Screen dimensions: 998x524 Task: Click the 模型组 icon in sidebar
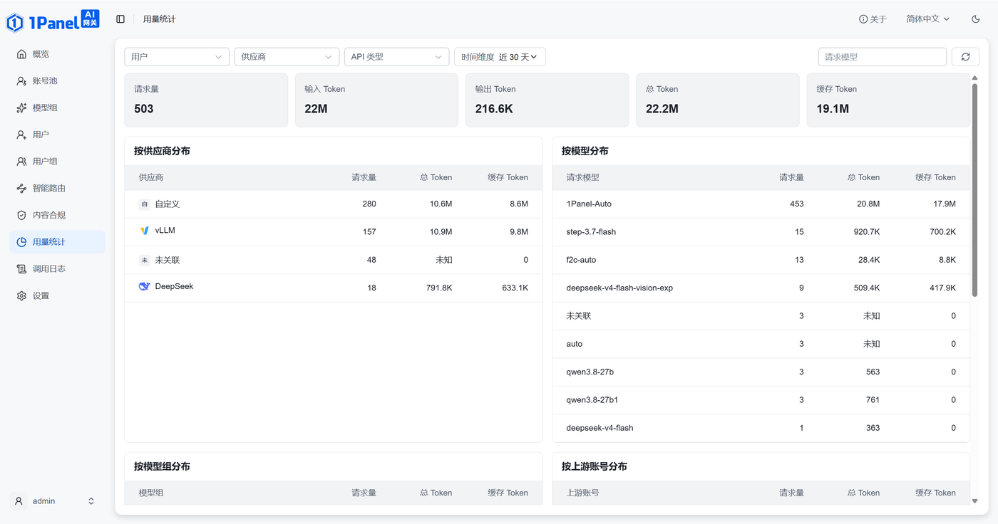[21, 108]
